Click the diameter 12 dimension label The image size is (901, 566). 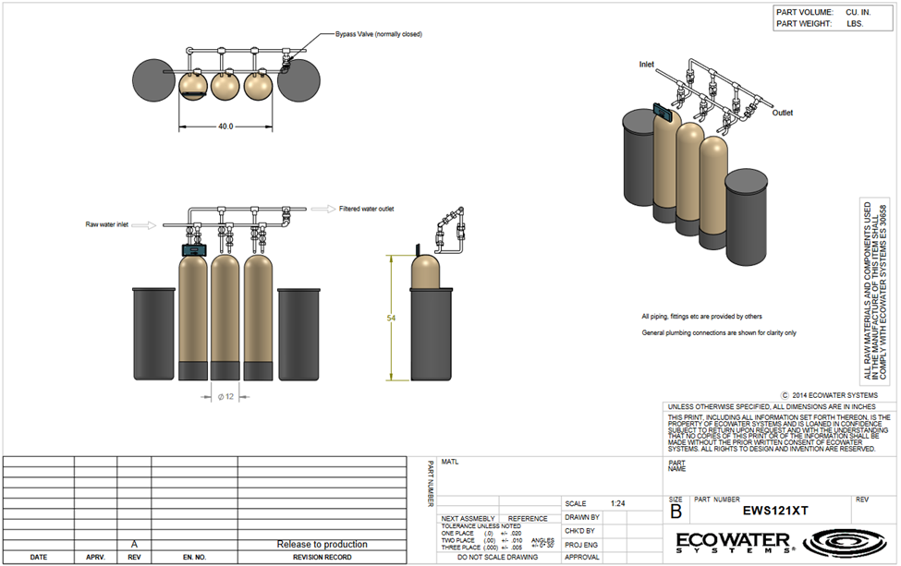225,397
